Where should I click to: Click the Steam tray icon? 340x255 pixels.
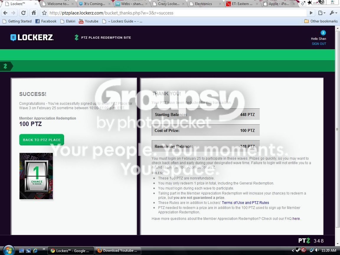pos(298,250)
